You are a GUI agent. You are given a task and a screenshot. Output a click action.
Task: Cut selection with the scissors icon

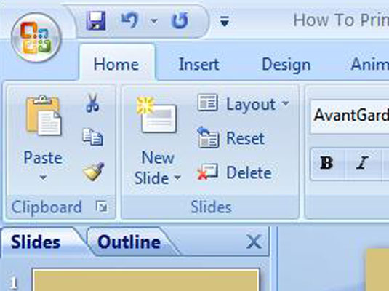(x=92, y=103)
